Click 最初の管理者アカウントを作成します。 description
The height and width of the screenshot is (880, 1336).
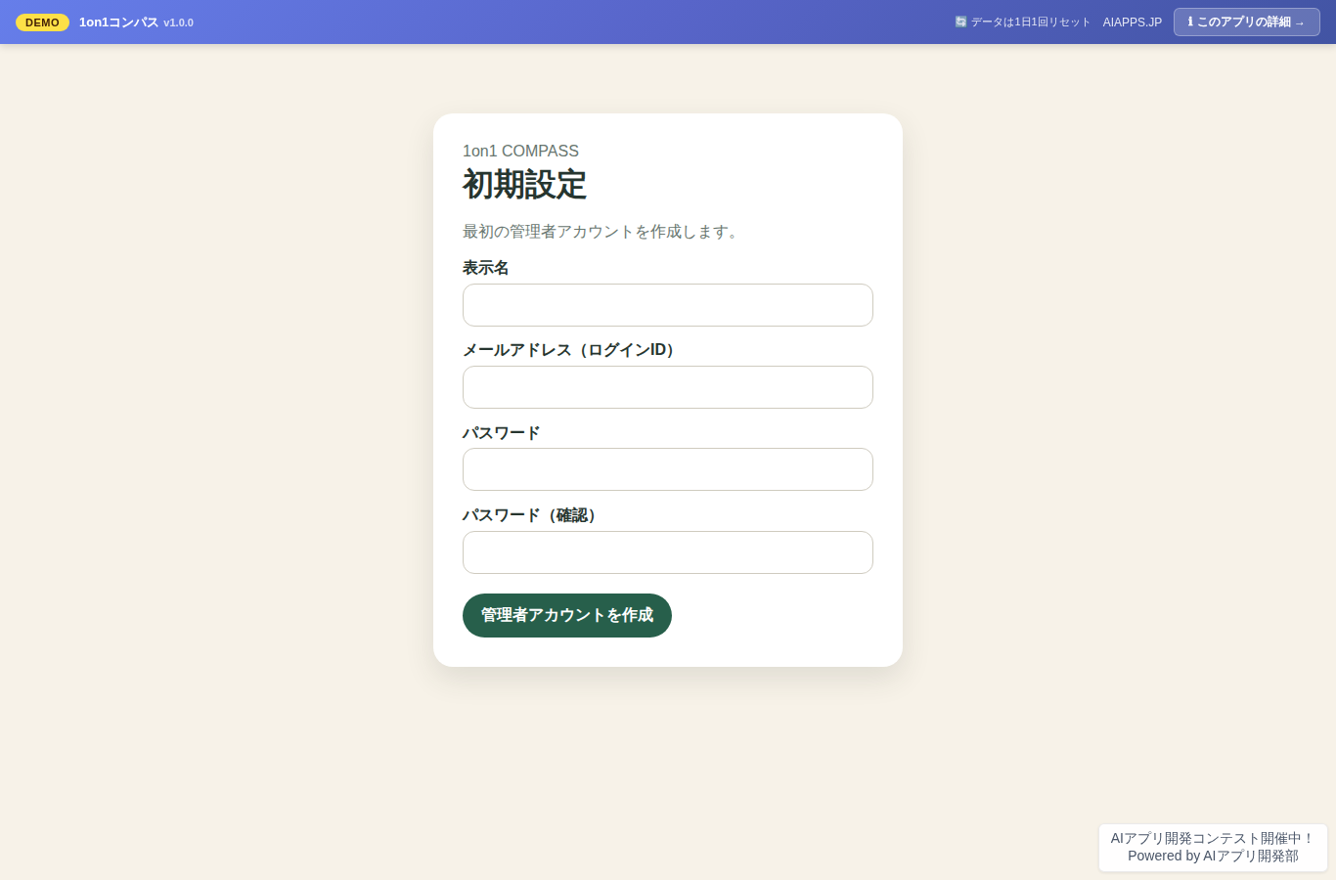[x=601, y=232]
